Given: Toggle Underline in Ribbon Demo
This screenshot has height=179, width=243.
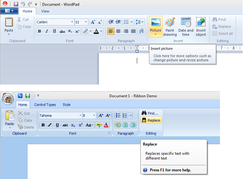Looking at the screenshot, I should pos(57,125).
